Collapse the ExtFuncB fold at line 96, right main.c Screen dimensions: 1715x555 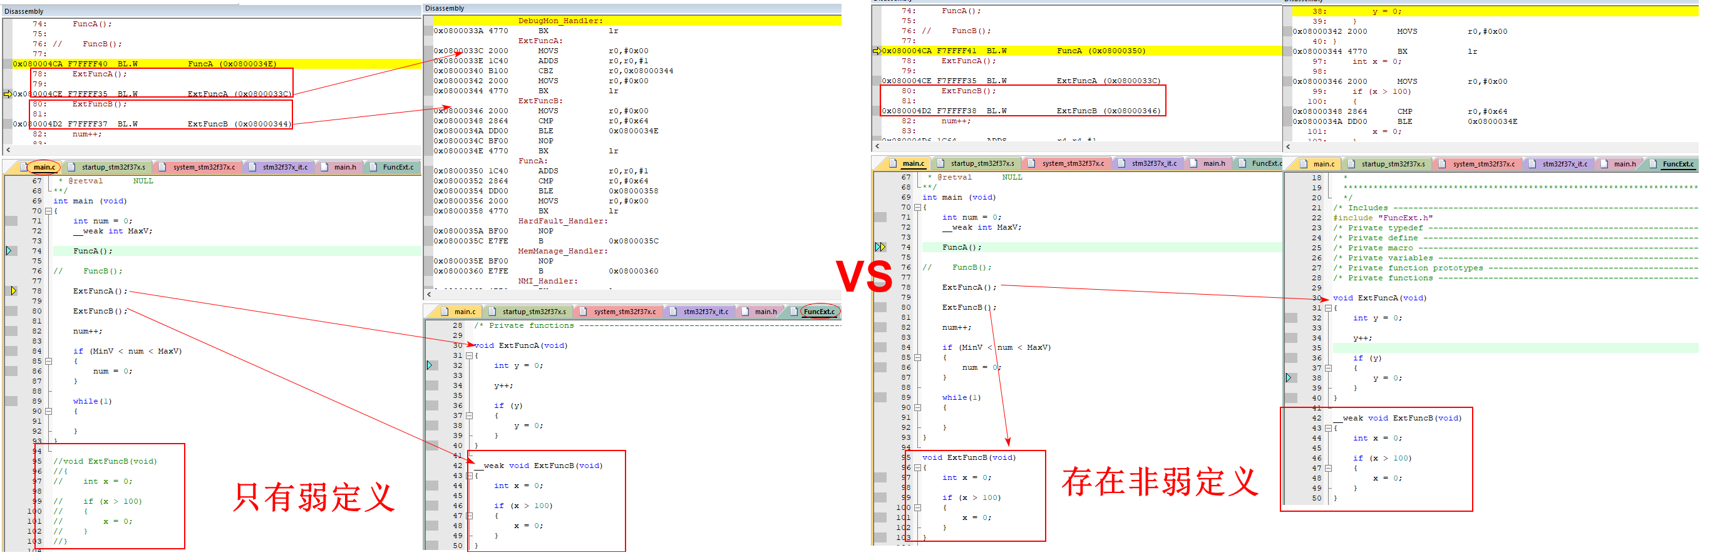coord(917,468)
